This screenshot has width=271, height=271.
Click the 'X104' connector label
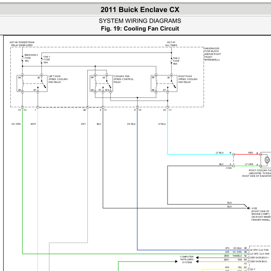click(229, 168)
